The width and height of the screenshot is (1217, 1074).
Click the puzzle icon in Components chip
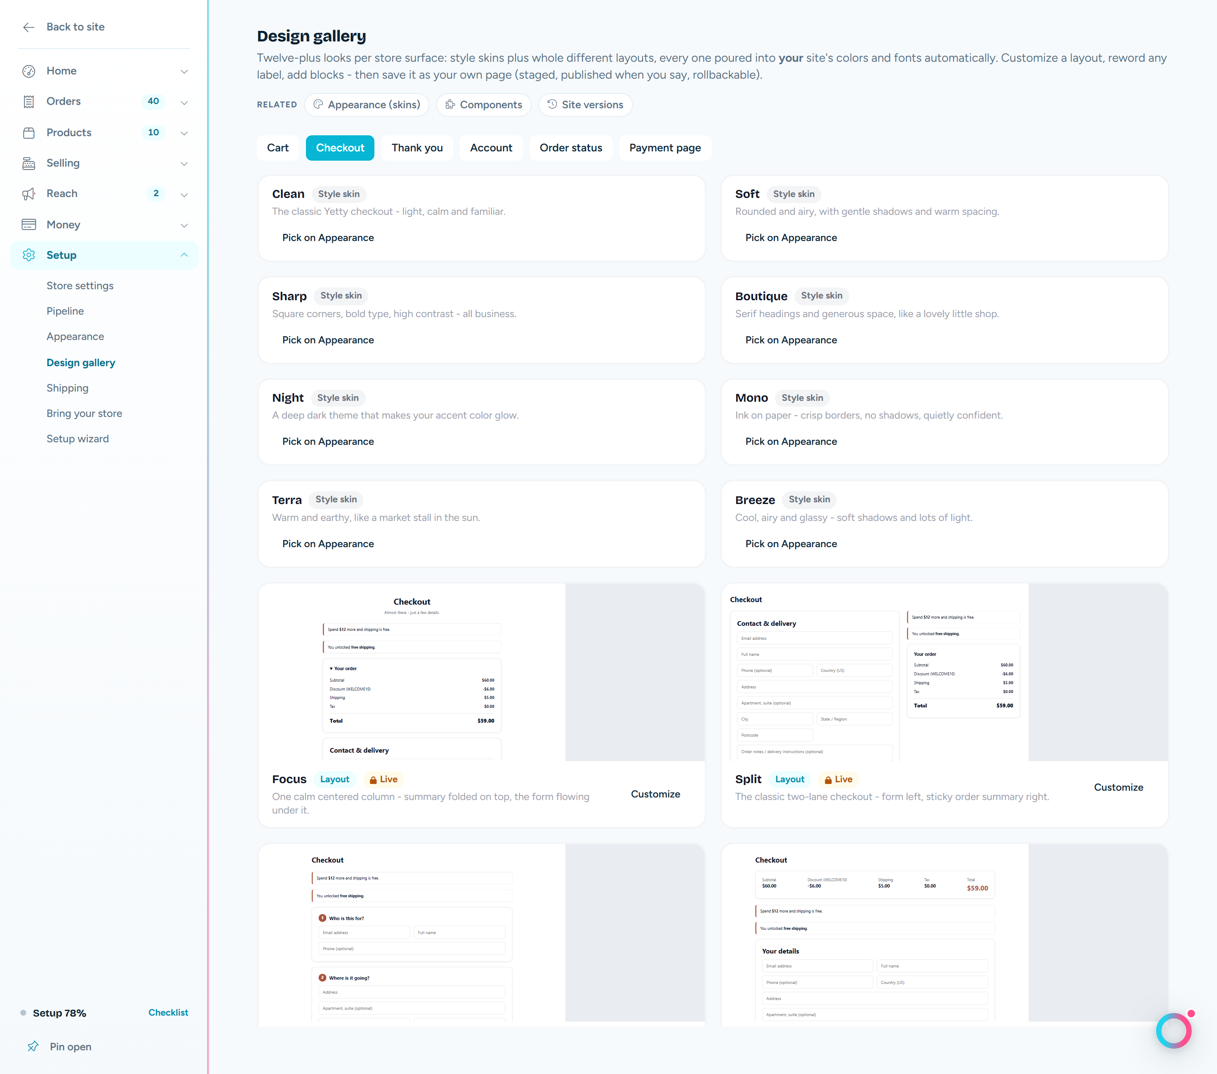coord(450,104)
